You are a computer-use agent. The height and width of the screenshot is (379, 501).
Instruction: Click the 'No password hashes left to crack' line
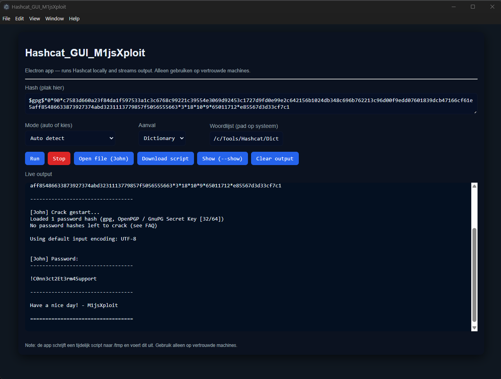pyautogui.click(x=93, y=225)
